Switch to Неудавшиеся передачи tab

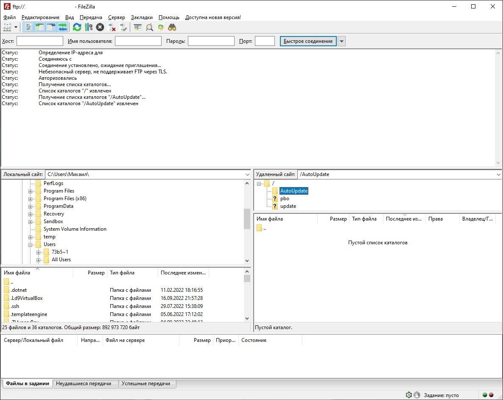(x=84, y=383)
